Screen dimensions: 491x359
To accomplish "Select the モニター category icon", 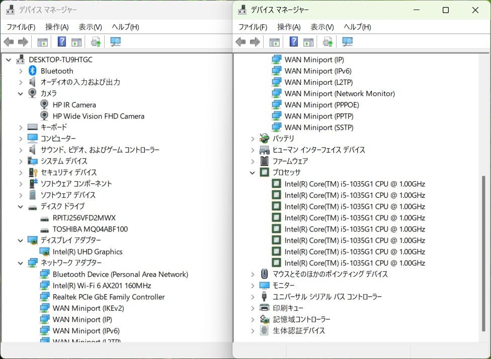I will coord(265,285).
